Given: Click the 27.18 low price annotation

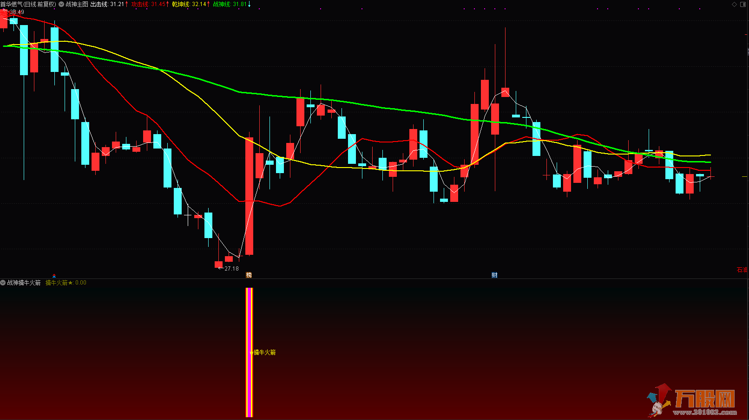Looking at the screenshot, I should click(231, 269).
